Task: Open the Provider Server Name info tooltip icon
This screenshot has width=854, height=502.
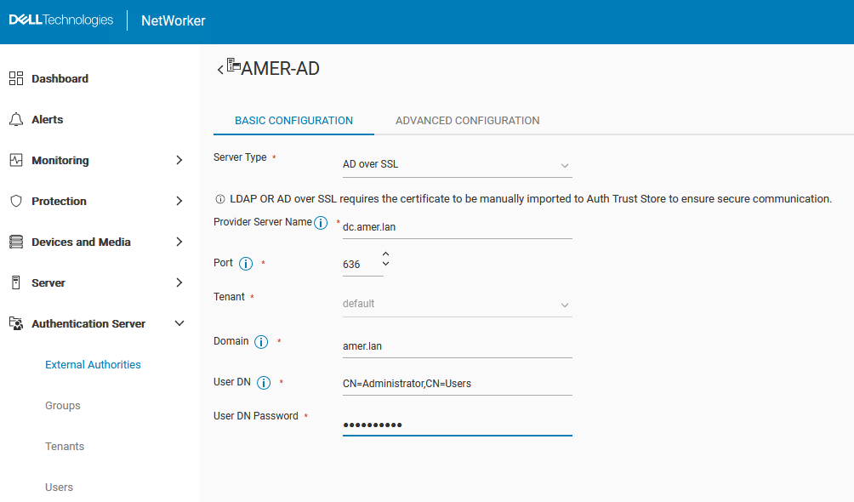Action: click(321, 222)
